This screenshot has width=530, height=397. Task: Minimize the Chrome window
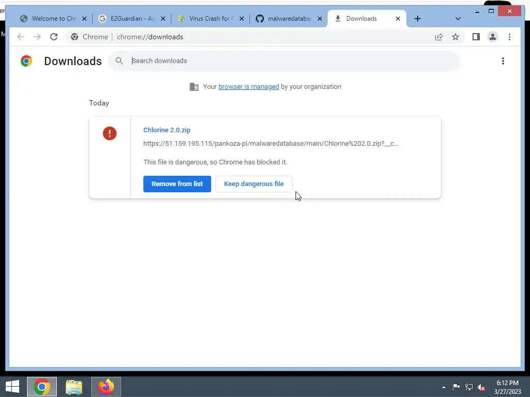click(477, 11)
